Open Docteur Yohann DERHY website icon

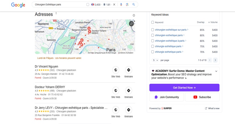116,91
